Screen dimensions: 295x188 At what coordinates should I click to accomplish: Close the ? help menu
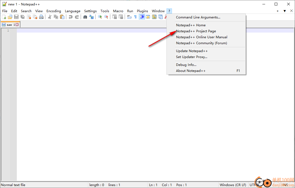pyautogui.click(x=169, y=11)
